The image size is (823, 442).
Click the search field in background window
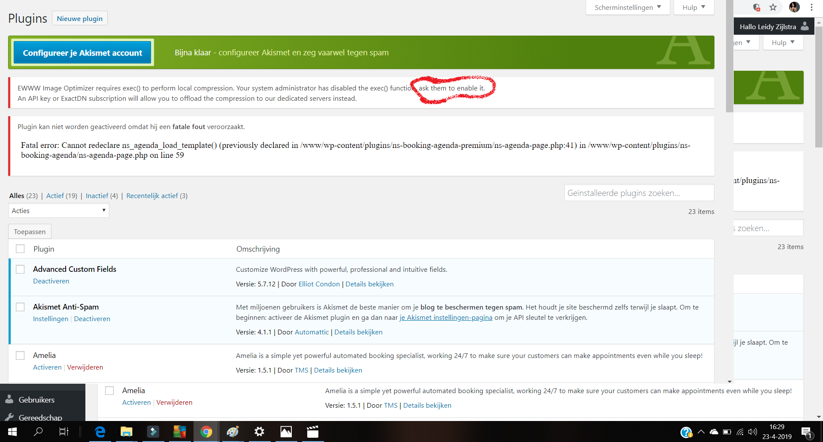tap(768, 228)
